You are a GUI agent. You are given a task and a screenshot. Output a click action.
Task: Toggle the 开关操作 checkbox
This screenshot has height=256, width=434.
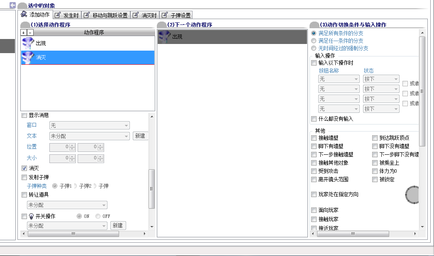pos(24,216)
